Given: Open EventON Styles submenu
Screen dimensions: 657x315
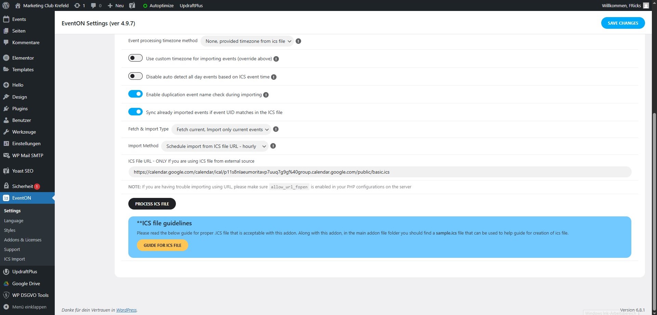Looking at the screenshot, I should point(10,230).
